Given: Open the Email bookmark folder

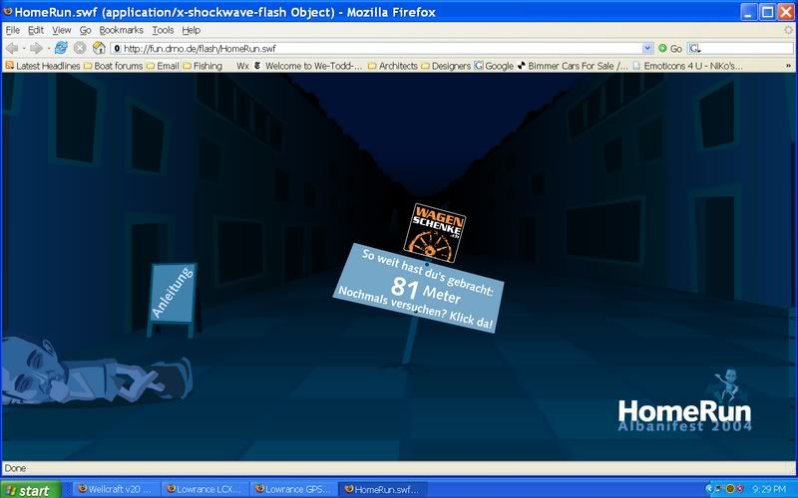Looking at the screenshot, I should click(163, 66).
